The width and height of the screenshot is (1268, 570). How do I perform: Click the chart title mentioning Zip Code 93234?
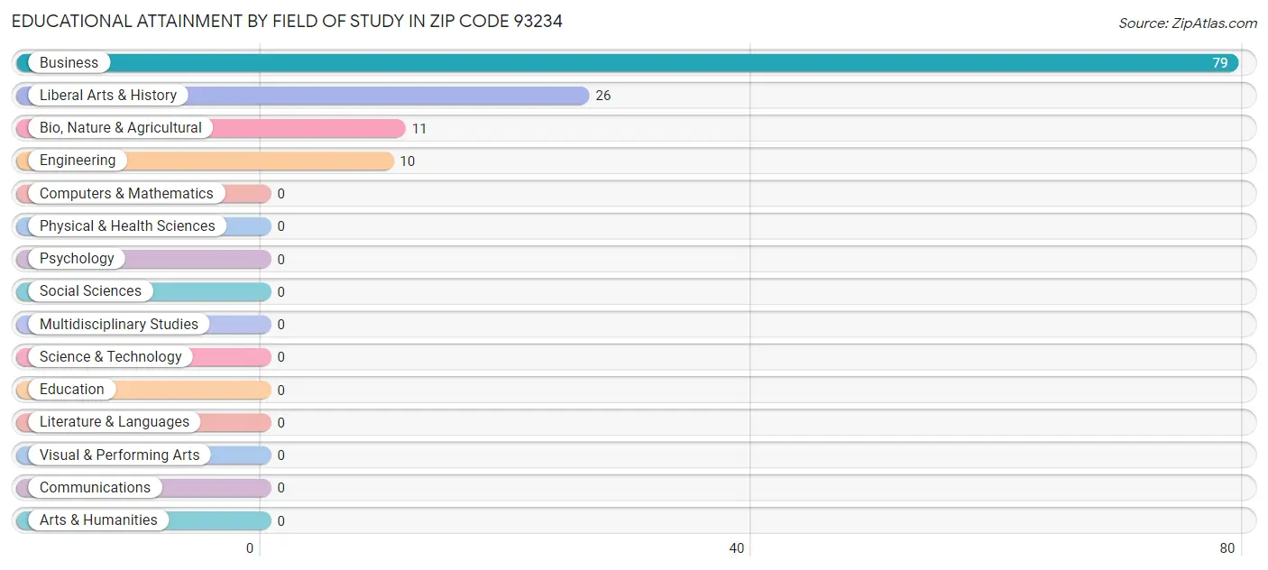[x=287, y=22]
